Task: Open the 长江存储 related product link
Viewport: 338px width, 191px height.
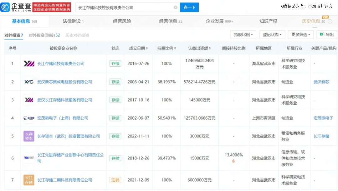Action: click(321, 136)
